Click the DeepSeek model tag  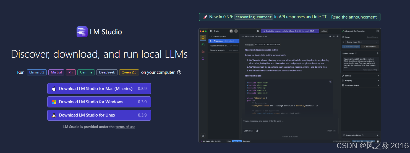point(107,72)
